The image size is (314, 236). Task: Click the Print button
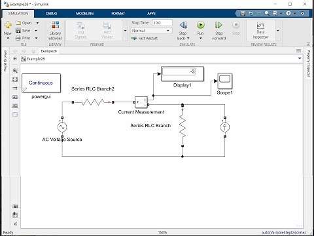pos(23,38)
